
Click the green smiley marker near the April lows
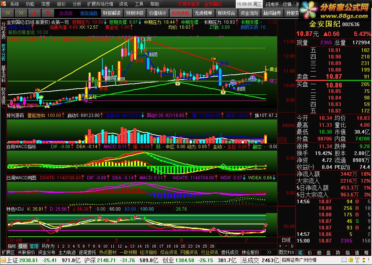[x=41, y=97]
